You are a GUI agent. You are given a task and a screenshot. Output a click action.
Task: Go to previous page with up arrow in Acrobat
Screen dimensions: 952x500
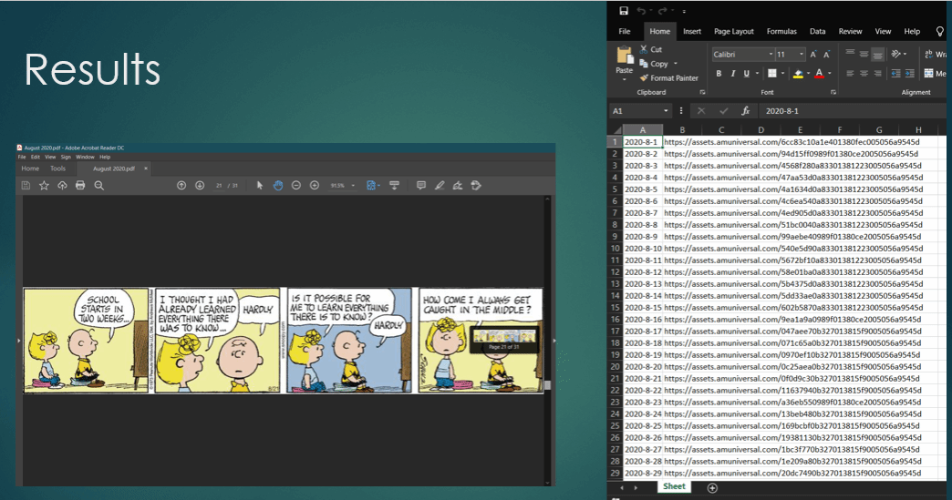pos(181,186)
